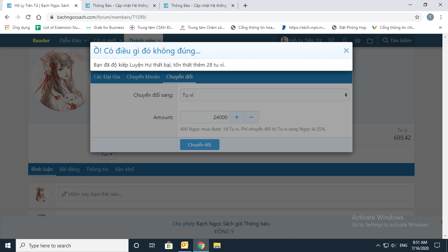Screen dimensions: 448x252
Task: Switch to the Chuyển khoản tab
Action: [x=143, y=77]
